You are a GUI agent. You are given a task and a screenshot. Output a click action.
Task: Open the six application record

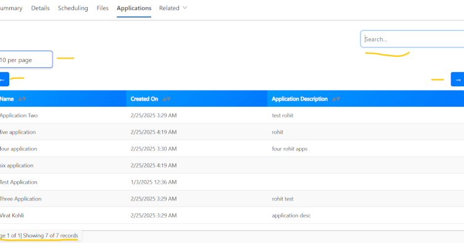tap(17, 165)
